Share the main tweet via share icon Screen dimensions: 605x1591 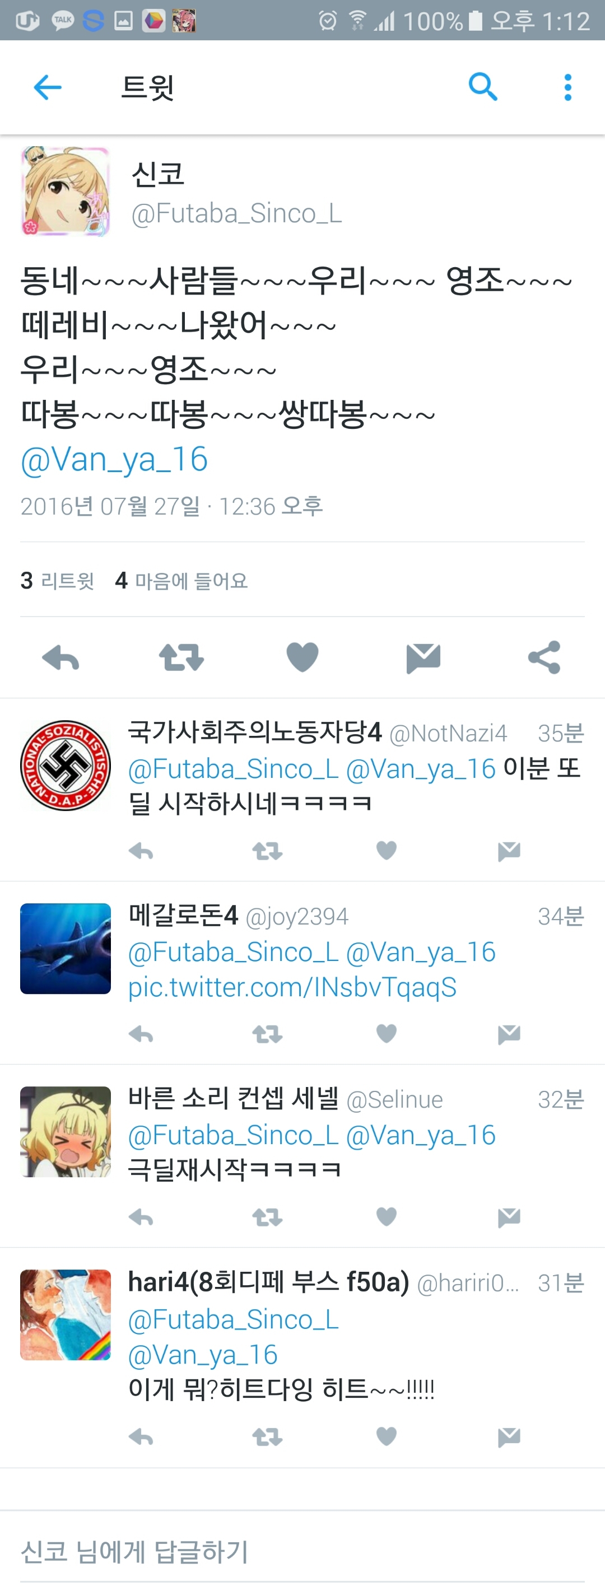click(x=544, y=657)
